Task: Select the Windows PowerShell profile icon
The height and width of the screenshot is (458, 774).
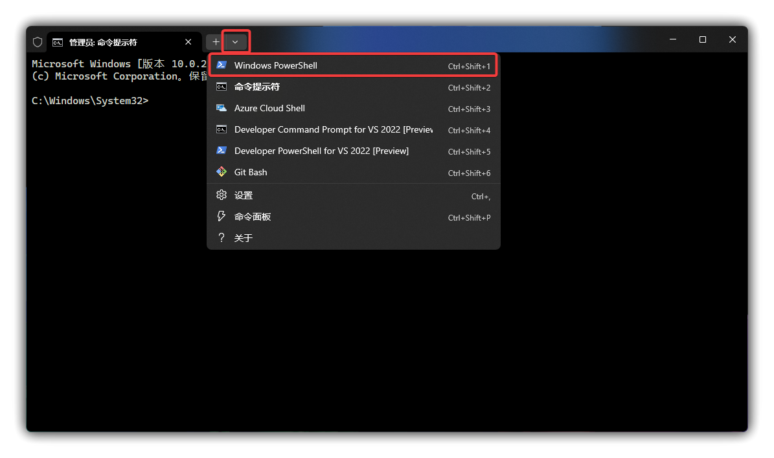Action: [222, 65]
